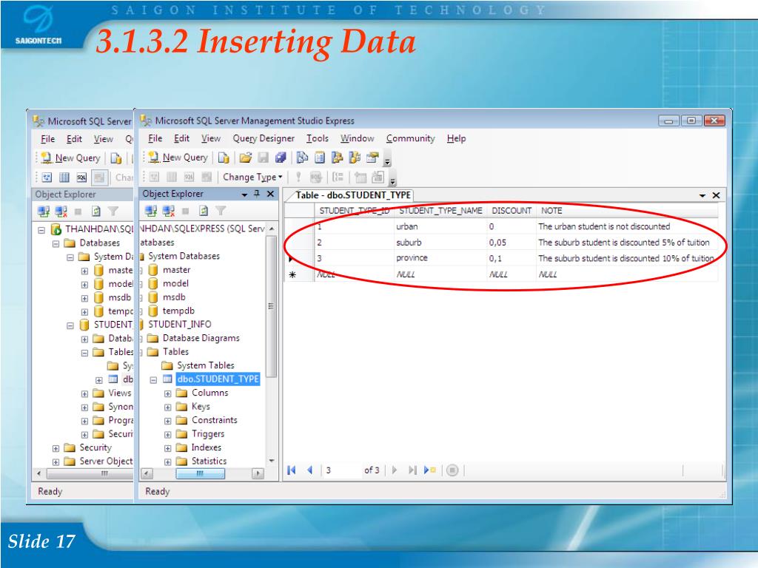Click Refresh icon in back window Object Explorer

coord(96,211)
